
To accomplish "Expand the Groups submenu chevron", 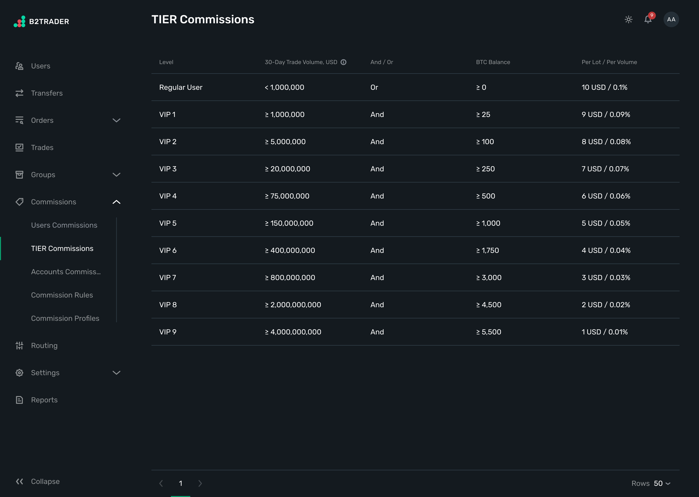I will tap(116, 175).
